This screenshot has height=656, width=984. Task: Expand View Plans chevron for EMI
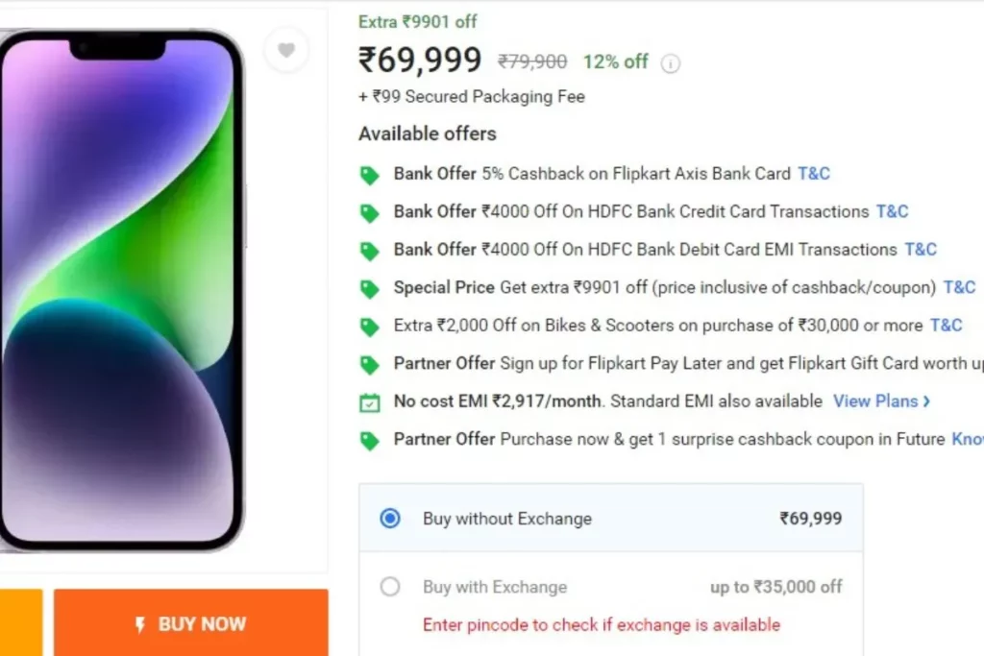pyautogui.click(x=926, y=401)
